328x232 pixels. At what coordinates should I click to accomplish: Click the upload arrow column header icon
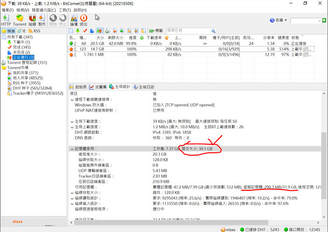pyautogui.click(x=166, y=38)
